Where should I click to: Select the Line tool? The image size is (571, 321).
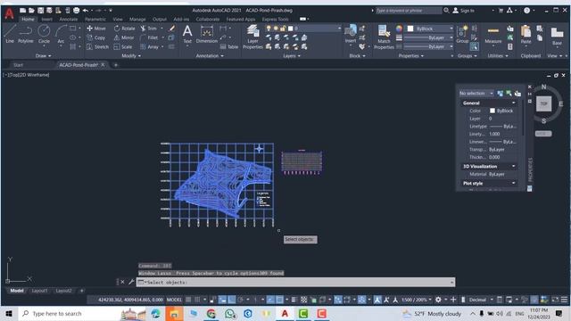point(10,34)
